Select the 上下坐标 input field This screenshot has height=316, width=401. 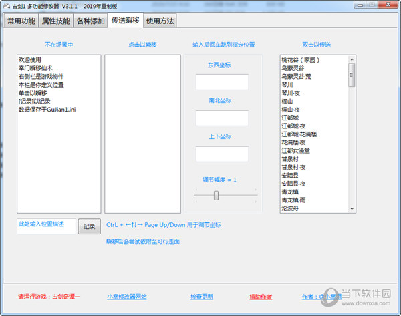(x=222, y=154)
